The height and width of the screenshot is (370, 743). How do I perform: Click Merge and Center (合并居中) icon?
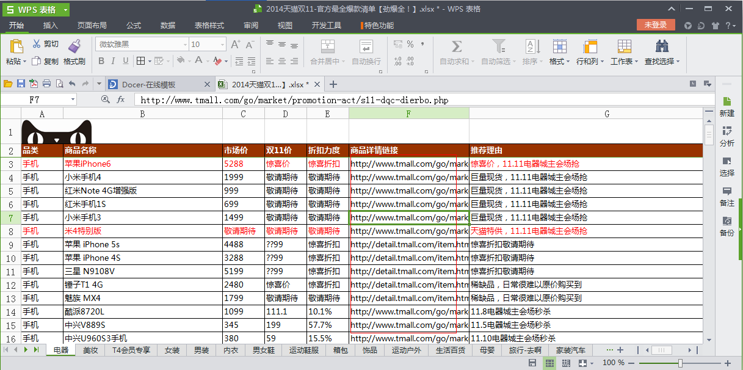click(x=328, y=46)
